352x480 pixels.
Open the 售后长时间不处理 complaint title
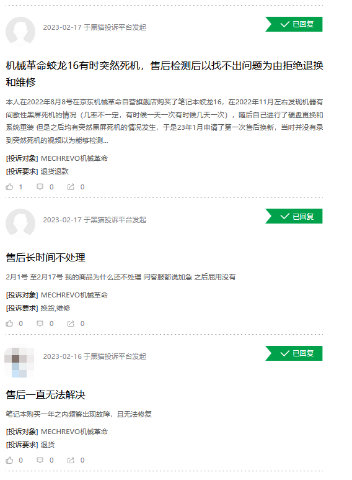click(45, 258)
